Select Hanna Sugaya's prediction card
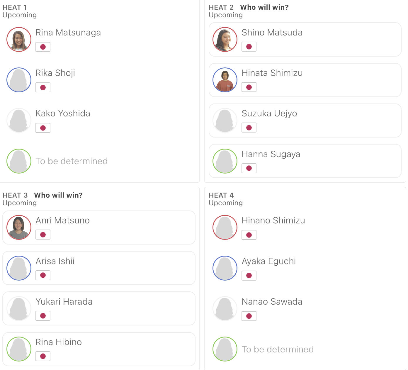The image size is (408, 370). [x=305, y=161]
